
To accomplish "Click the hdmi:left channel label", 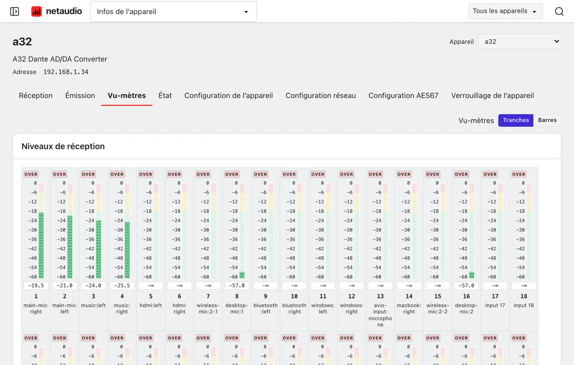I will click(x=151, y=305).
